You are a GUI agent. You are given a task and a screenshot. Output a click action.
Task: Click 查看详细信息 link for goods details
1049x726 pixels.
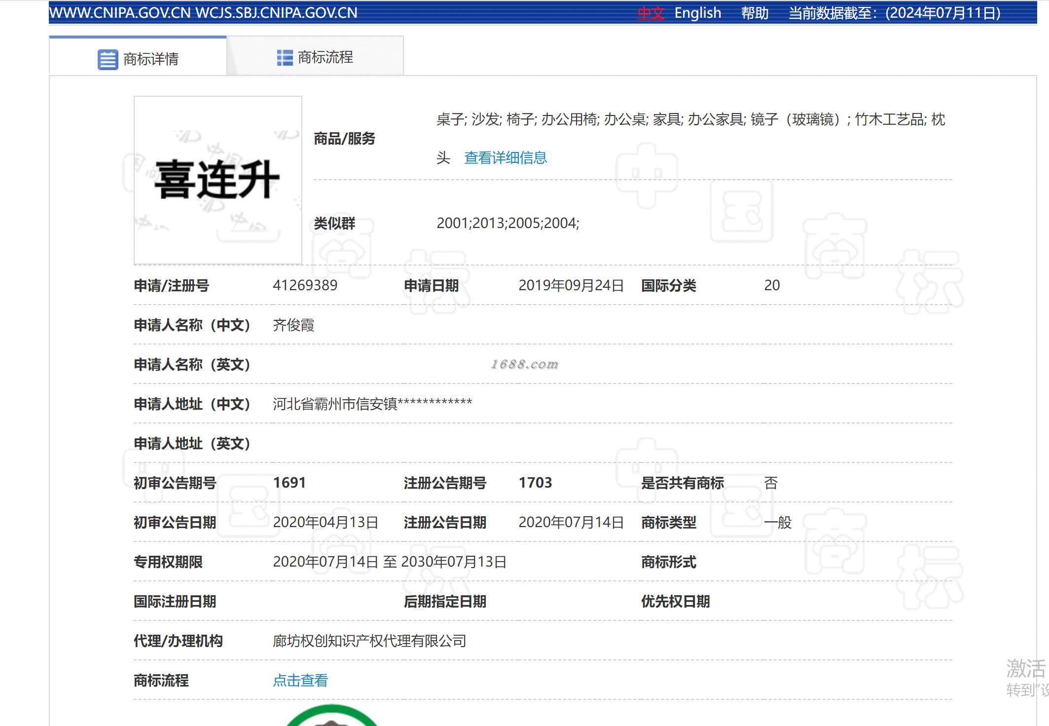pyautogui.click(x=506, y=158)
